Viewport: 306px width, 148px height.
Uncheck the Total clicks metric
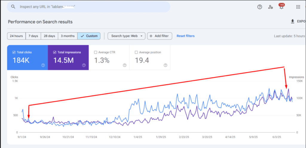pos(14,52)
